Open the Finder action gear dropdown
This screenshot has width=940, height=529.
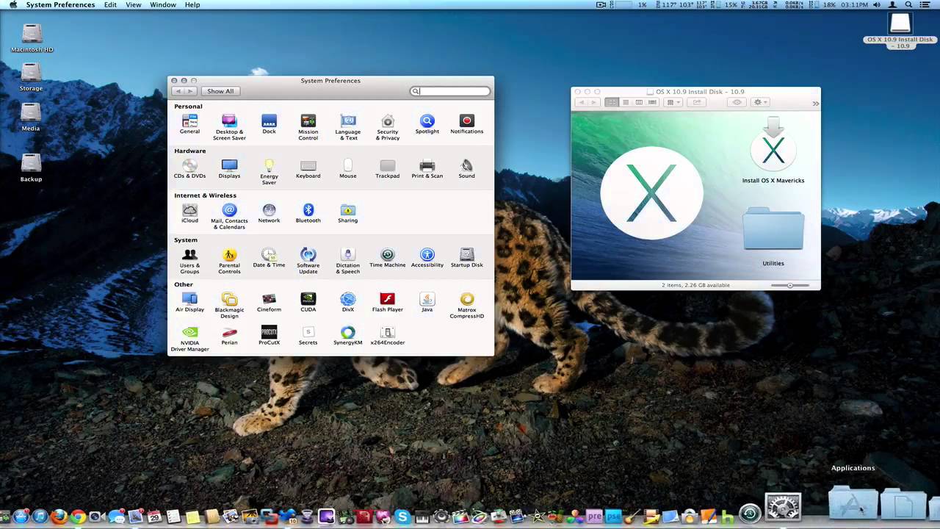761,102
